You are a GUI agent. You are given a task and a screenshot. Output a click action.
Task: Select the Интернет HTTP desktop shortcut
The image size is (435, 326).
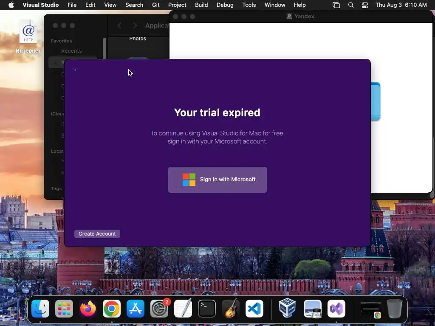(x=28, y=37)
